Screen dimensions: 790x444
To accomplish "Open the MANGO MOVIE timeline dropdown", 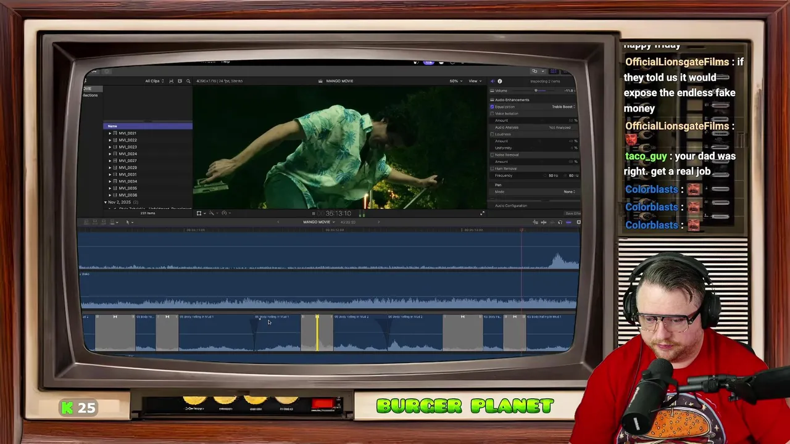I will (x=319, y=222).
